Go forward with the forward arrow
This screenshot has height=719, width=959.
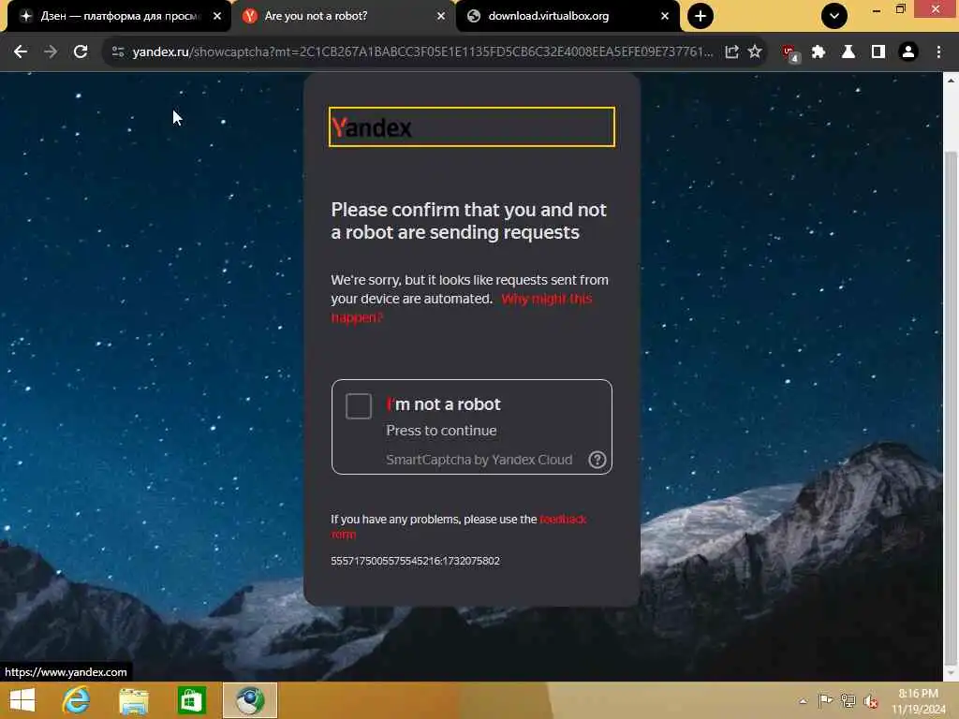(51, 52)
